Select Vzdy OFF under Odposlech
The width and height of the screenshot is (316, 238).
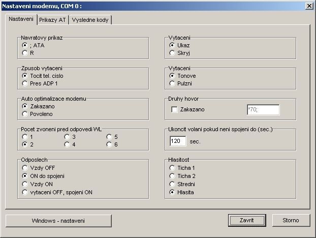(x=24, y=167)
